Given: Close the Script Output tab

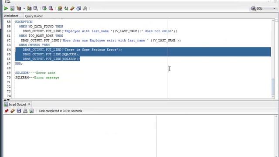Looking at the screenshot, I should pyautogui.click(x=29, y=104).
